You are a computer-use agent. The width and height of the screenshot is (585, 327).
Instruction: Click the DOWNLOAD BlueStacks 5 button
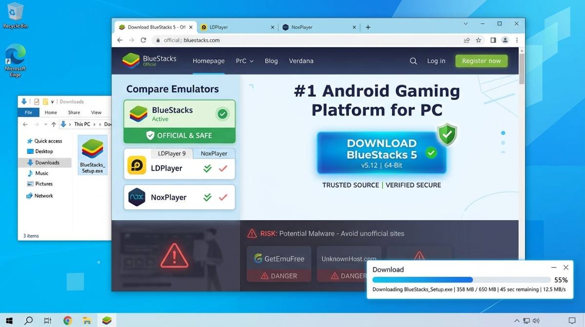coord(382,152)
